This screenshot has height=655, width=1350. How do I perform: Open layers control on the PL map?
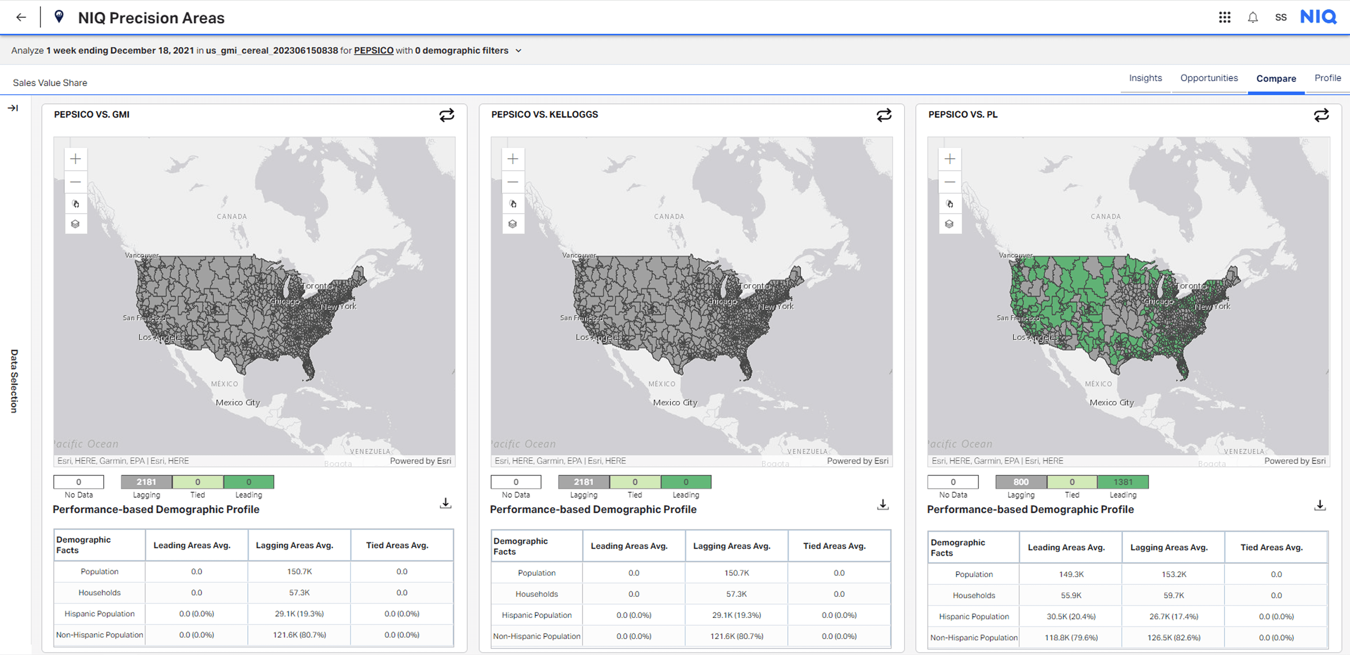(950, 224)
